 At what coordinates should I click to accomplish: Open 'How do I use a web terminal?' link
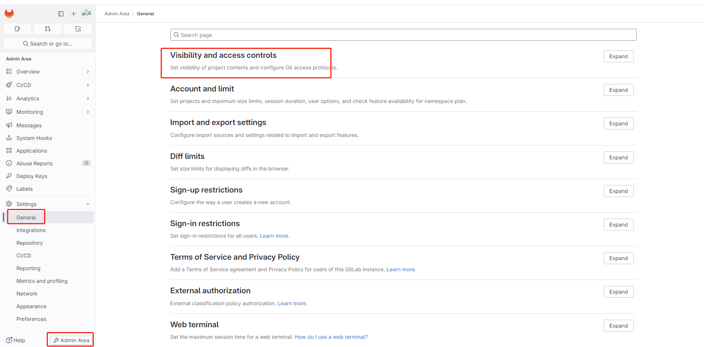pos(331,337)
